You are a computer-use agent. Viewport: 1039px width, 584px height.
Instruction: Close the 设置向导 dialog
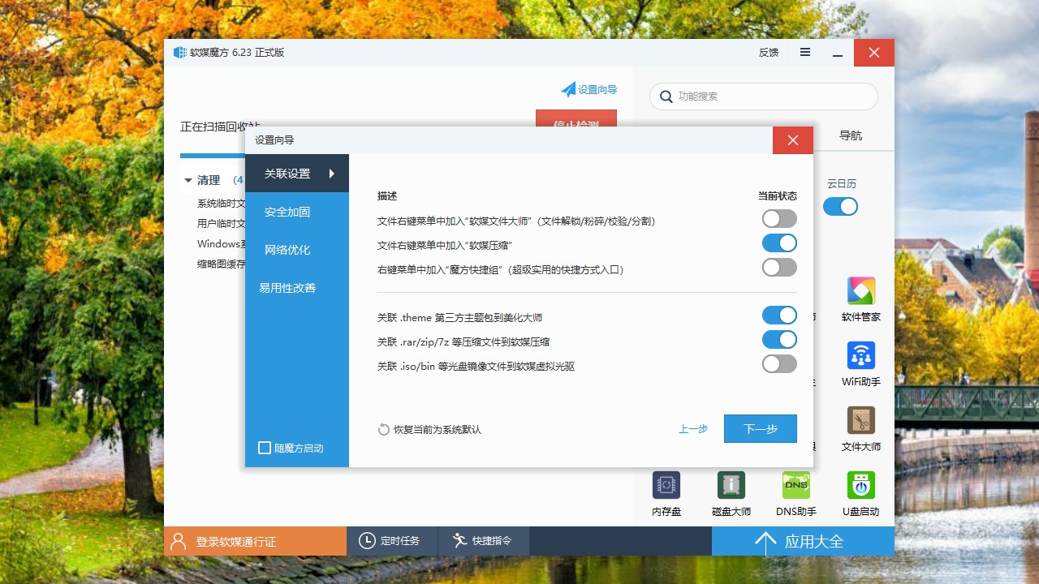793,140
